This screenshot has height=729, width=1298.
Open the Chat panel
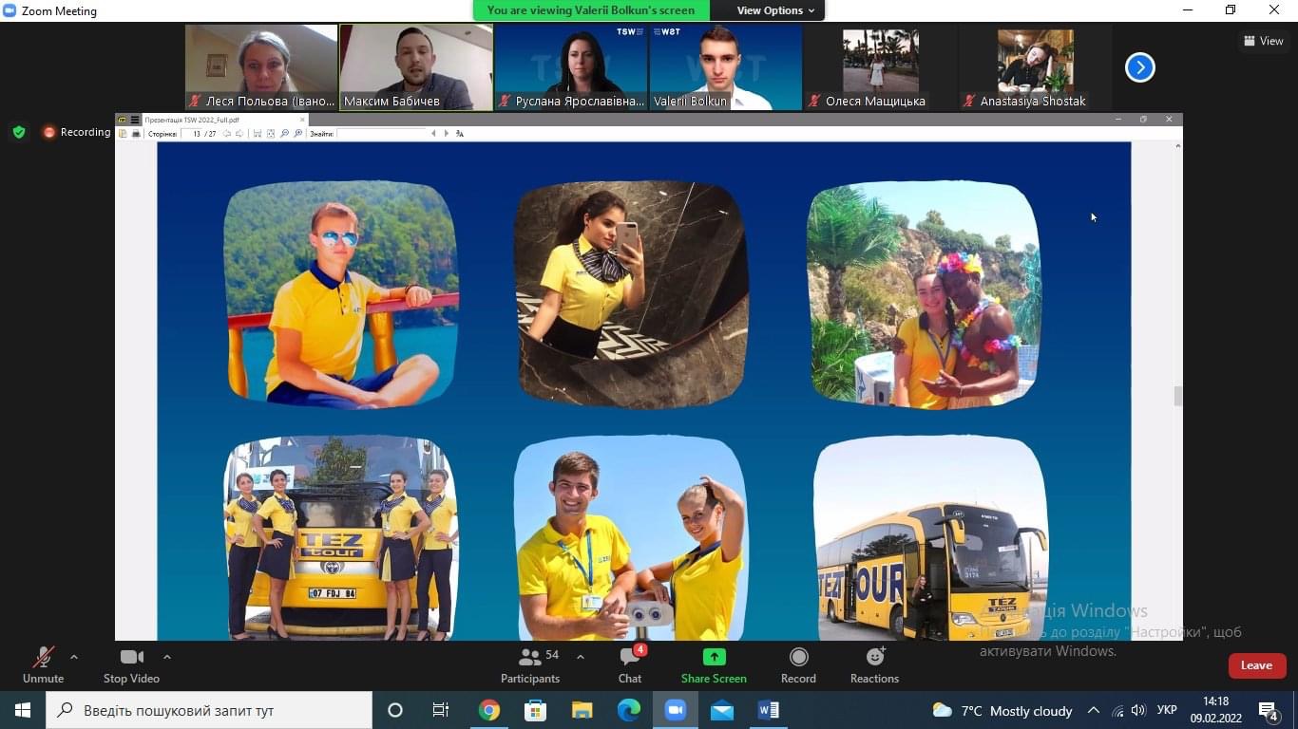[630, 665]
